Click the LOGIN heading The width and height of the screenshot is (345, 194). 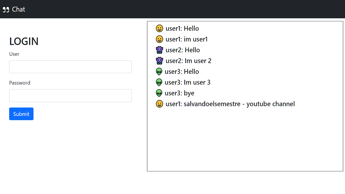[x=24, y=41]
